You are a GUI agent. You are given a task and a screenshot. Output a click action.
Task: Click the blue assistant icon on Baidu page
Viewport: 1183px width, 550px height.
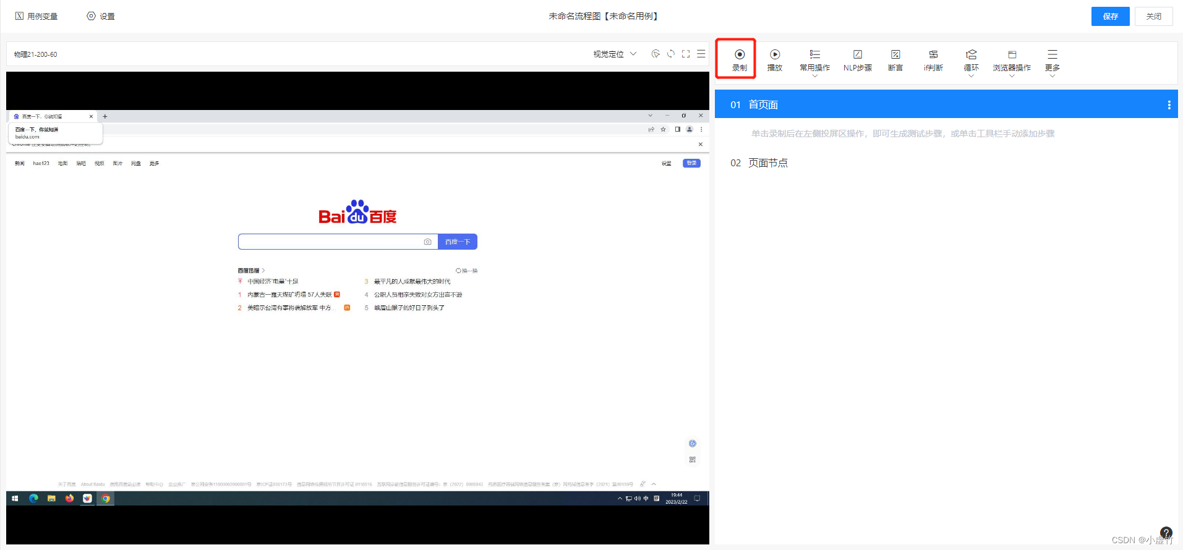click(693, 444)
